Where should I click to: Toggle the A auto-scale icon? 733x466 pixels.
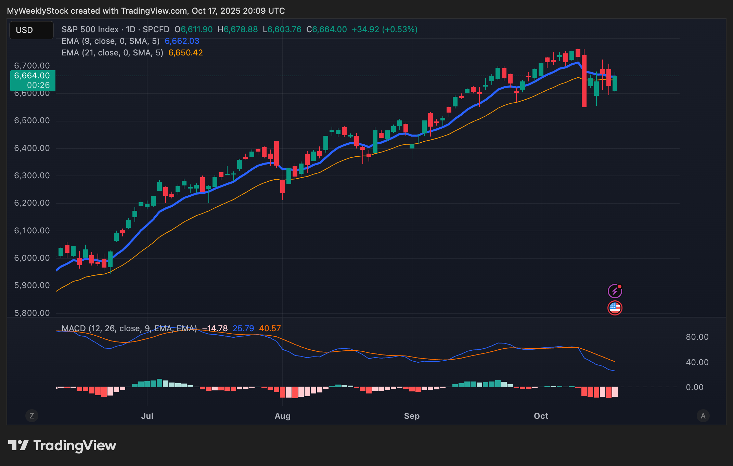coord(703,416)
